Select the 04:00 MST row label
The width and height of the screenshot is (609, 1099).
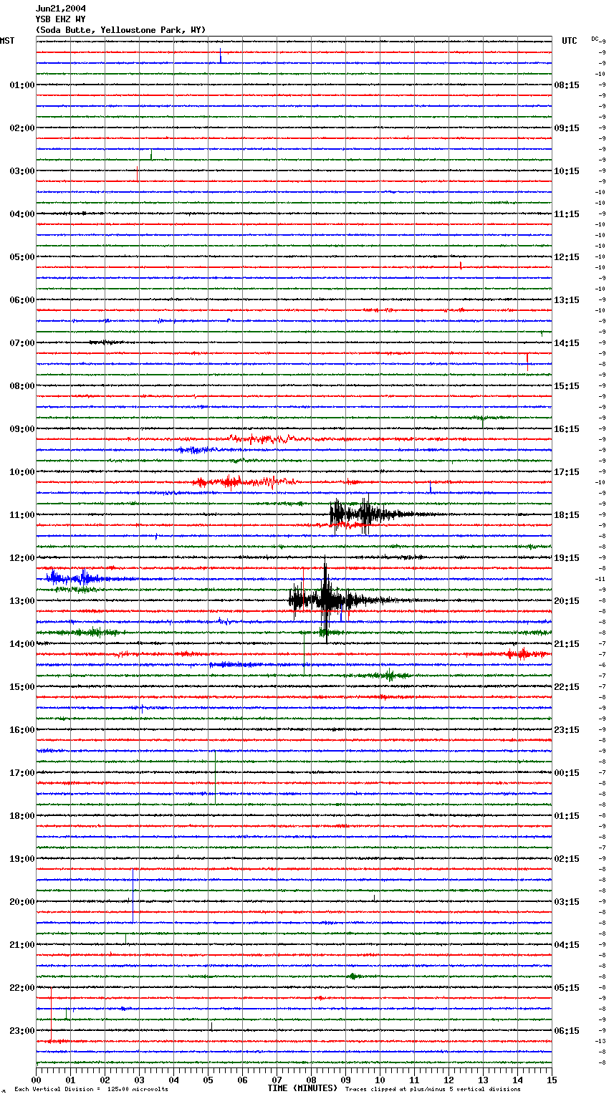pyautogui.click(x=21, y=214)
